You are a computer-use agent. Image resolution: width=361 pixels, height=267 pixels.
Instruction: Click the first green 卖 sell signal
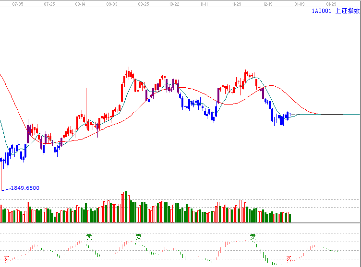(89, 237)
